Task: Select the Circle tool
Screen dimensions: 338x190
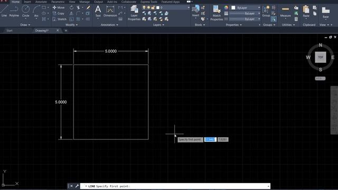Action: 26,11
